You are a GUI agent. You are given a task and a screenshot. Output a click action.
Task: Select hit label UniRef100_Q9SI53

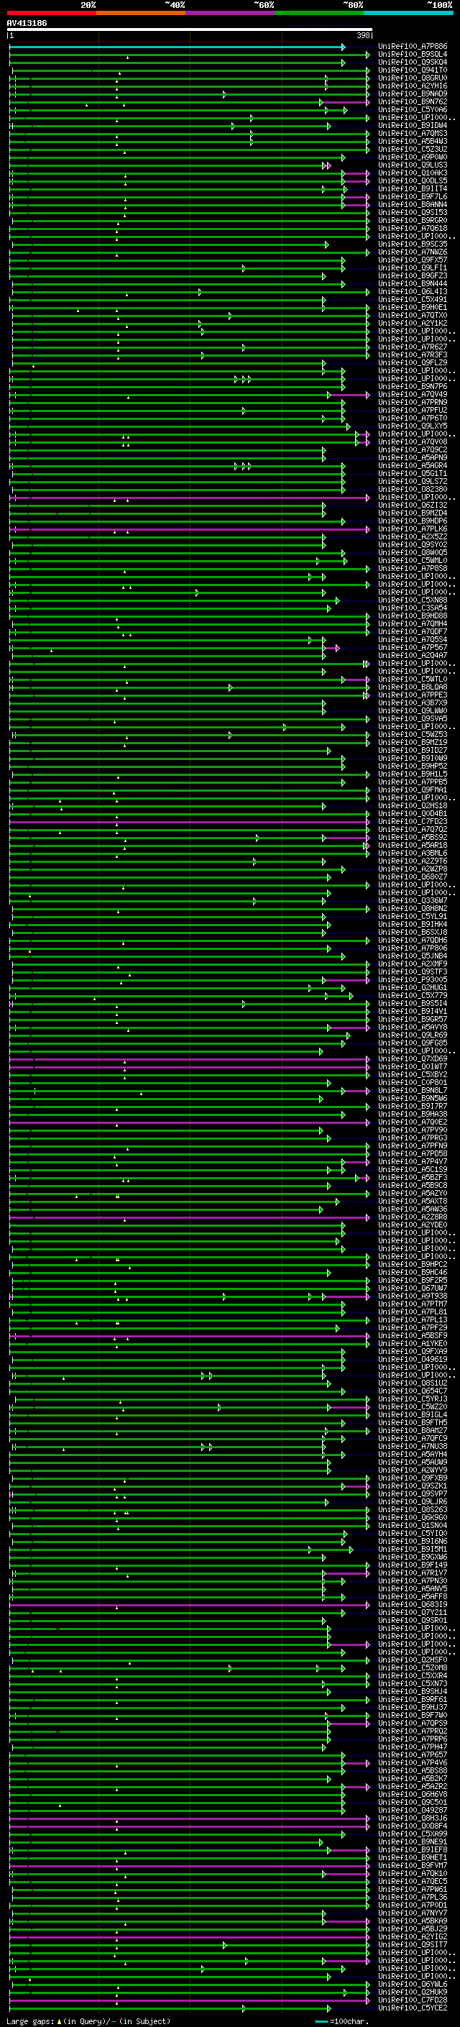pyautogui.click(x=413, y=212)
